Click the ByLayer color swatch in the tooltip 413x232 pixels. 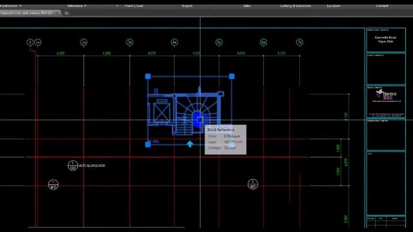coord(225,136)
